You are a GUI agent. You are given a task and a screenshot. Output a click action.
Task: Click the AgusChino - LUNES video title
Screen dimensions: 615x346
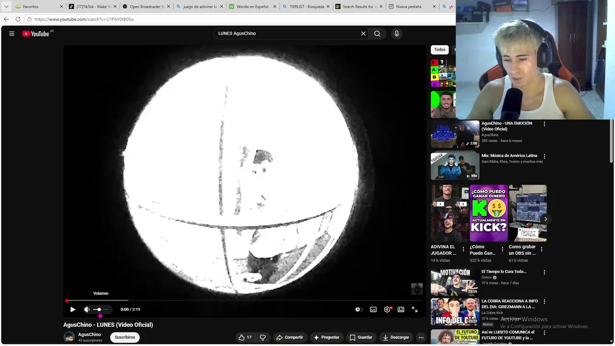(x=108, y=325)
